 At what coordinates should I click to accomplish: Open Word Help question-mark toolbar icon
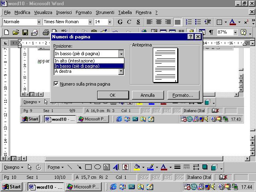click(x=243, y=32)
